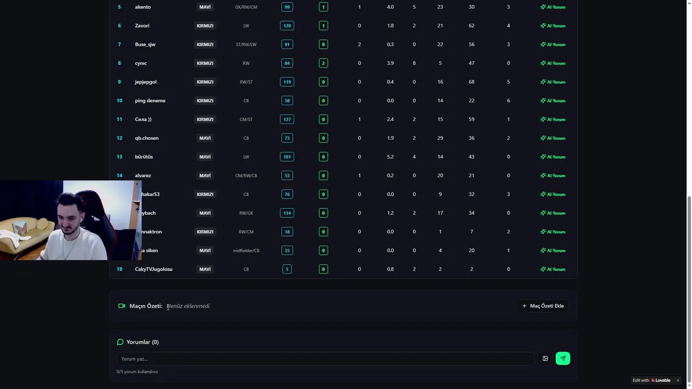Click the send comment paper plane button

[x=563, y=358]
